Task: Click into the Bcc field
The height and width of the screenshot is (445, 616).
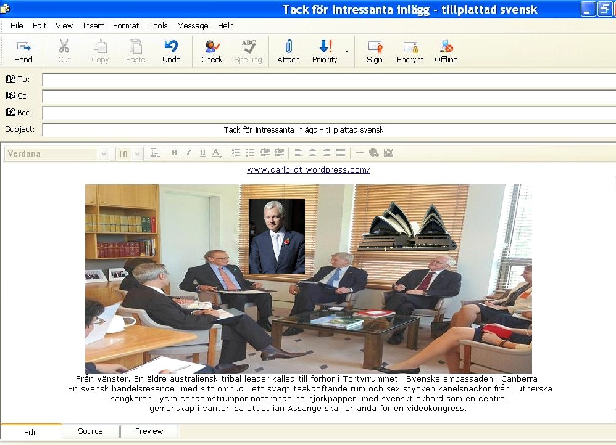Action: click(x=329, y=113)
